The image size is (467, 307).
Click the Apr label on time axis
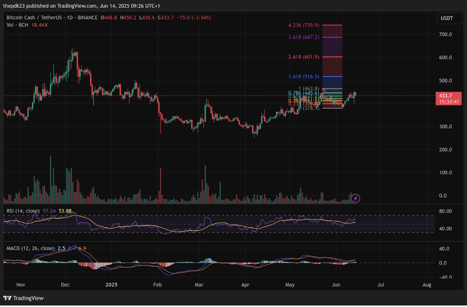pyautogui.click(x=245, y=285)
